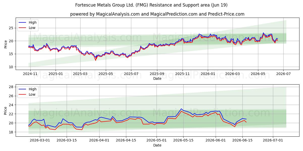Viewport: 303px width, 151px height.
Task: Click the 2025-11 tick label on the top chart
Action: coord(182,74)
